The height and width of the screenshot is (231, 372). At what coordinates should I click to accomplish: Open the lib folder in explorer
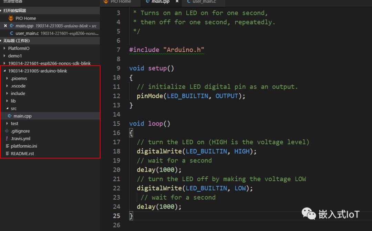[13, 101]
